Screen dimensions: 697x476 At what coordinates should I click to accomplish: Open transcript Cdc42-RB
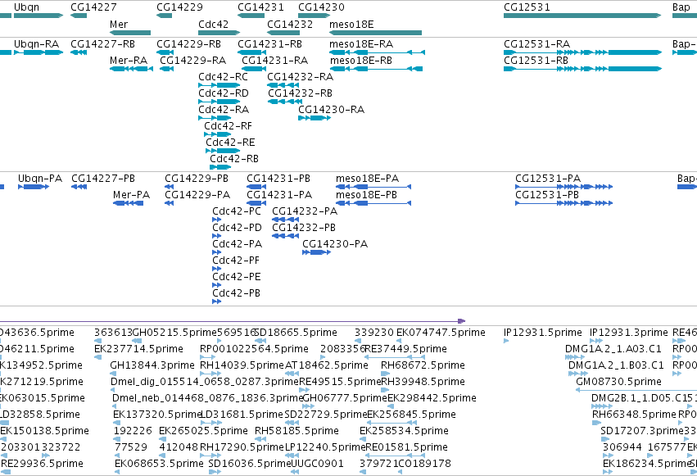[x=233, y=159]
